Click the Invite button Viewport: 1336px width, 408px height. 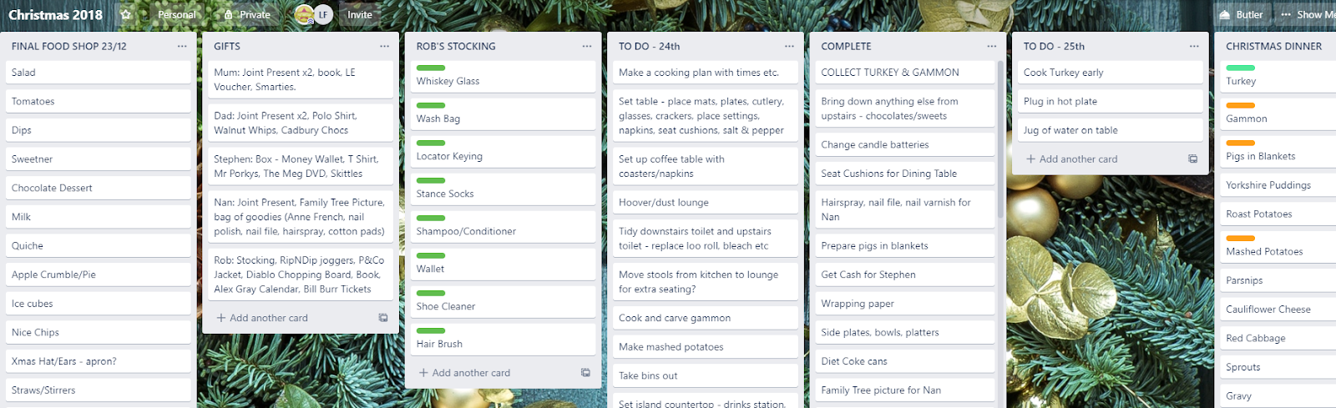click(x=360, y=14)
